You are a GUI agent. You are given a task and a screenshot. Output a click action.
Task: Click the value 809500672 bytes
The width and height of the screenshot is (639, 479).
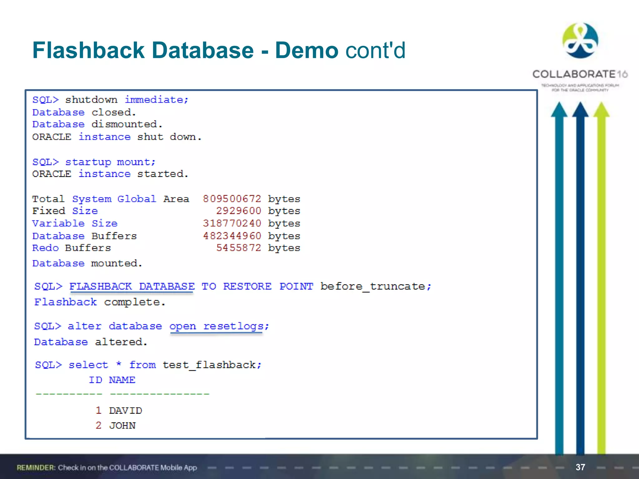[x=251, y=199]
